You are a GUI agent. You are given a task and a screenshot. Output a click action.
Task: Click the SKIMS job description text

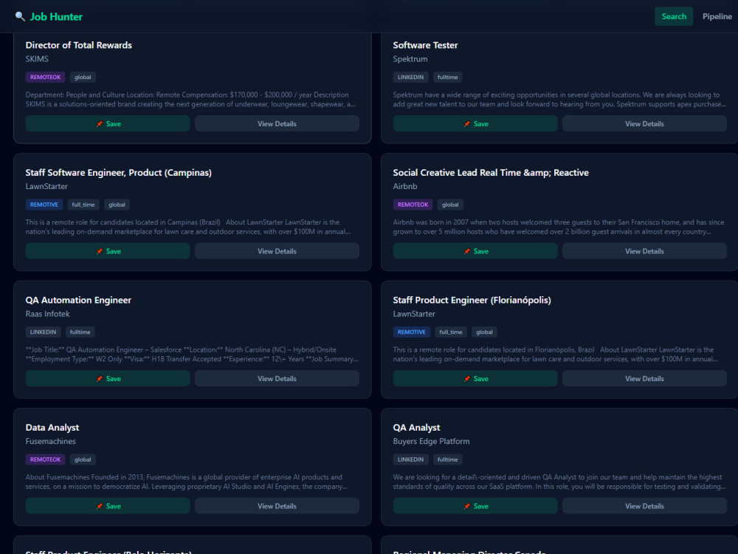tap(190, 100)
